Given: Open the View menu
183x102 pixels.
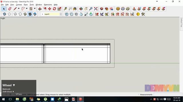Looking at the screenshot, I should 12,5.
